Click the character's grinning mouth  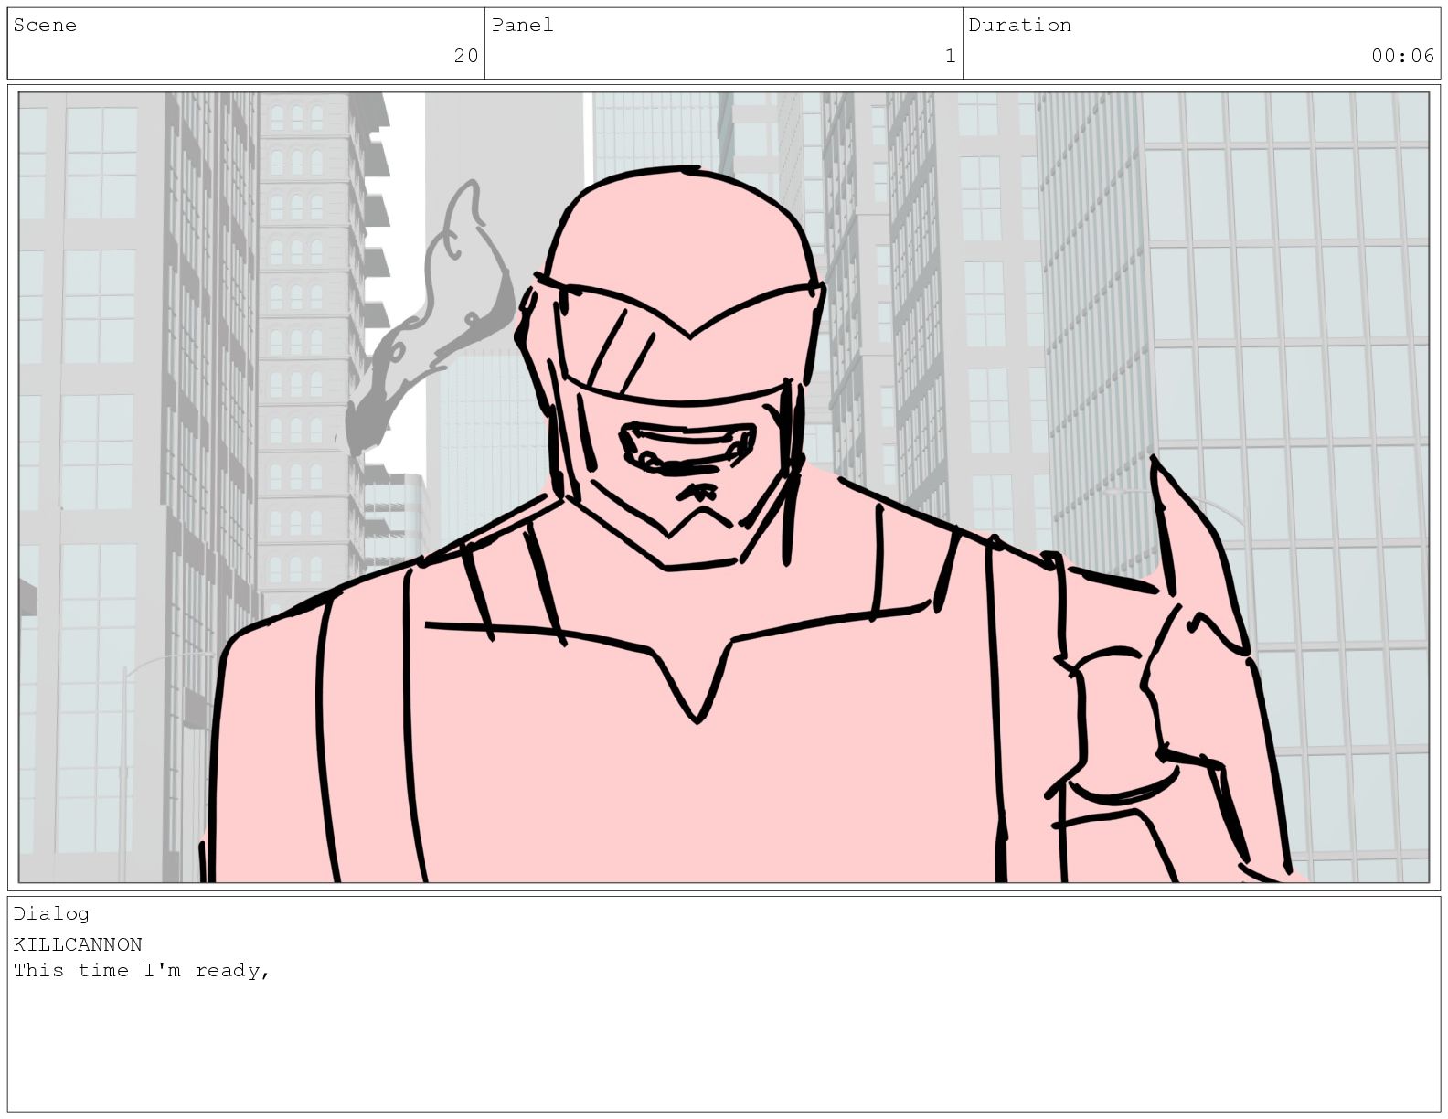[x=687, y=446]
